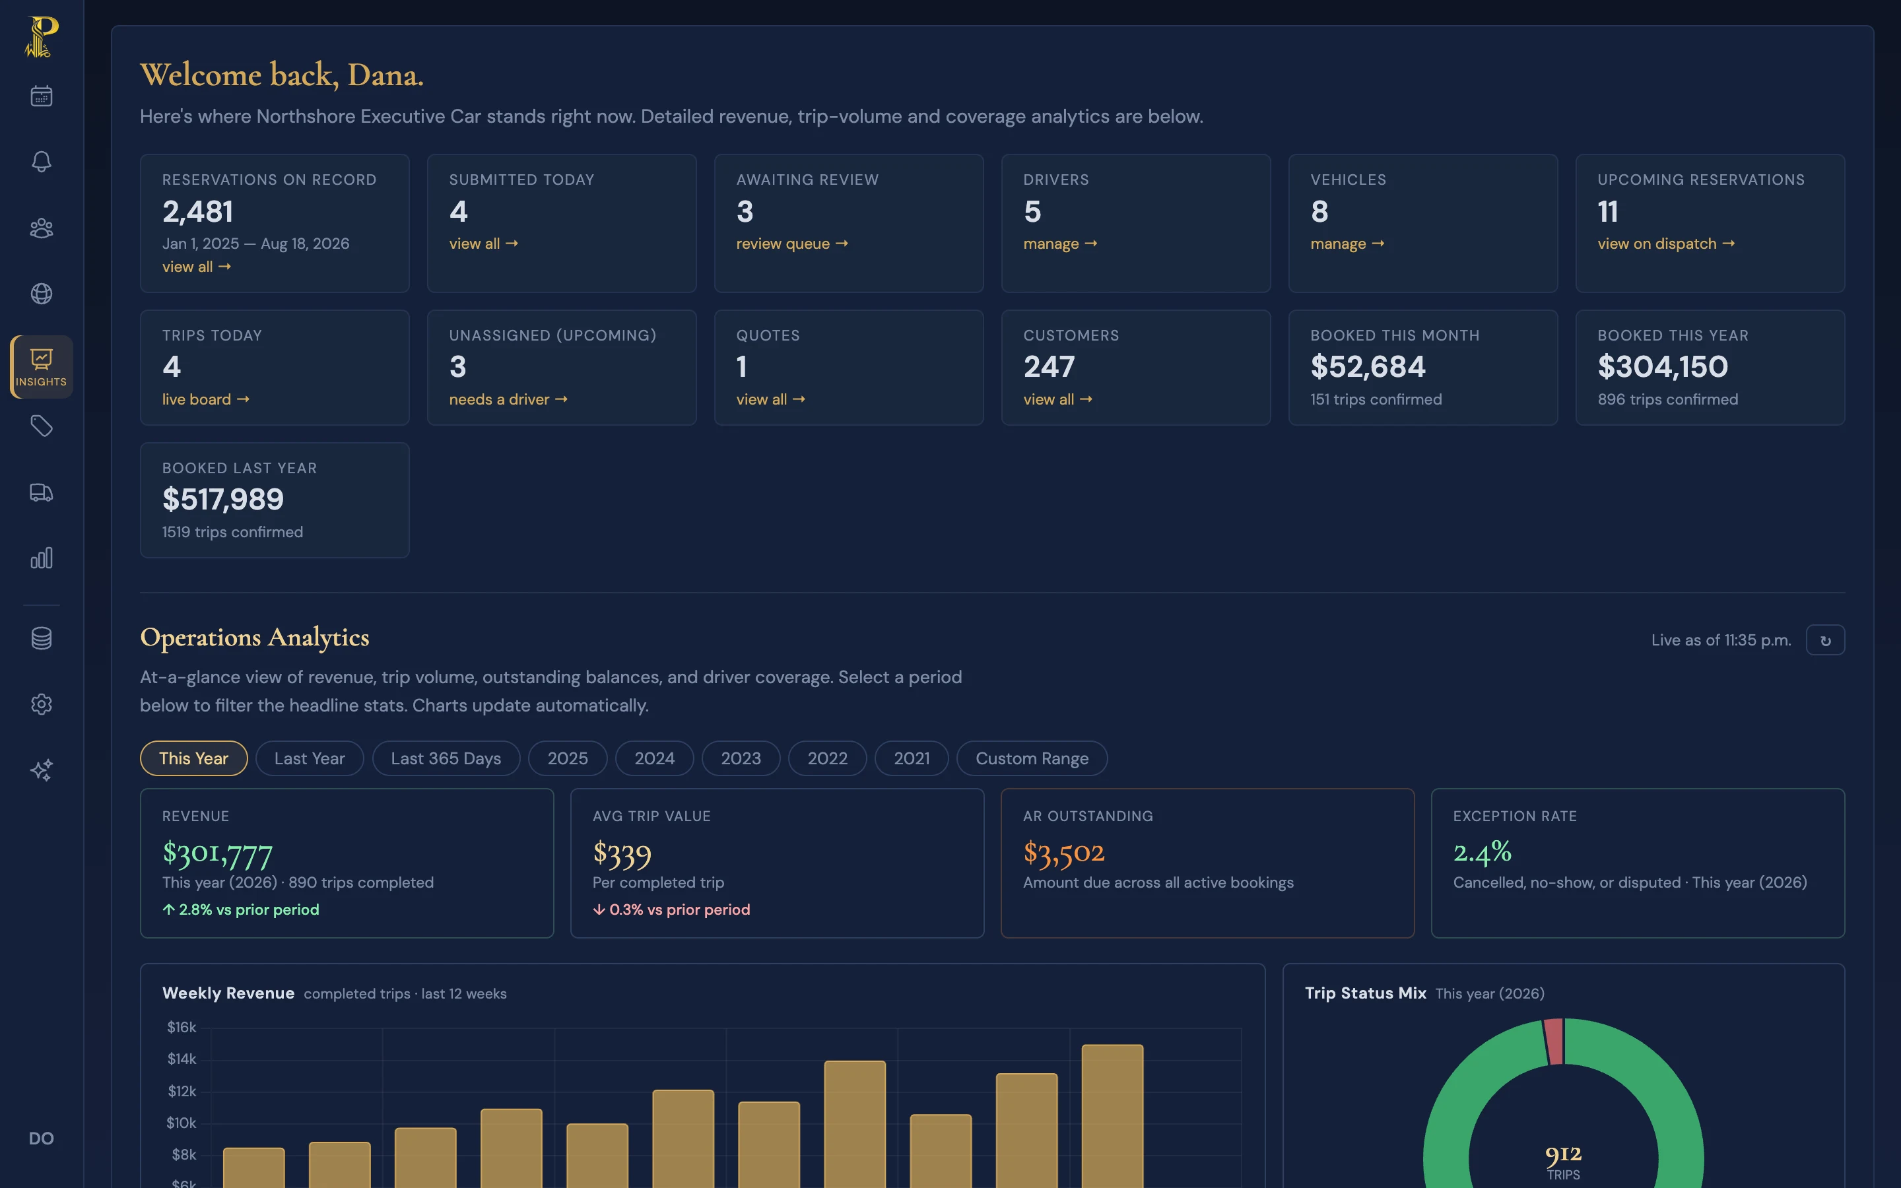This screenshot has width=1901, height=1188.
Task: Click the $16k axis label
Action: click(x=182, y=1028)
